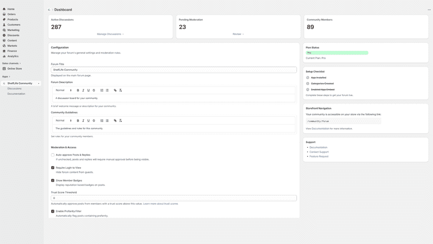This screenshot has width=433, height=244.
Task: Insert bullet list in Community Guidelines editor
Action: pyautogui.click(x=107, y=120)
